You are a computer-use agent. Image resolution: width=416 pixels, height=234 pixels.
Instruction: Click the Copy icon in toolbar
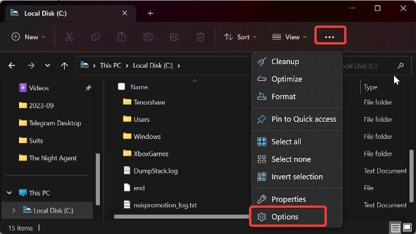pyautogui.click(x=95, y=37)
